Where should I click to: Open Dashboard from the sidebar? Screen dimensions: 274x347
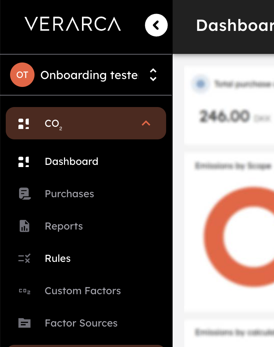(71, 161)
